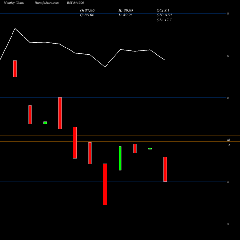Image resolution: width=240 pixels, height=240 pixels.
Task: Select the low value "L: 32.20"
Action: click(125, 15)
